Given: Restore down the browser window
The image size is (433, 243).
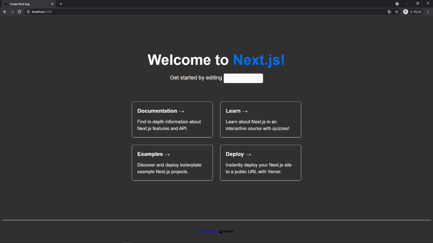Looking at the screenshot, I should pyautogui.click(x=417, y=3).
